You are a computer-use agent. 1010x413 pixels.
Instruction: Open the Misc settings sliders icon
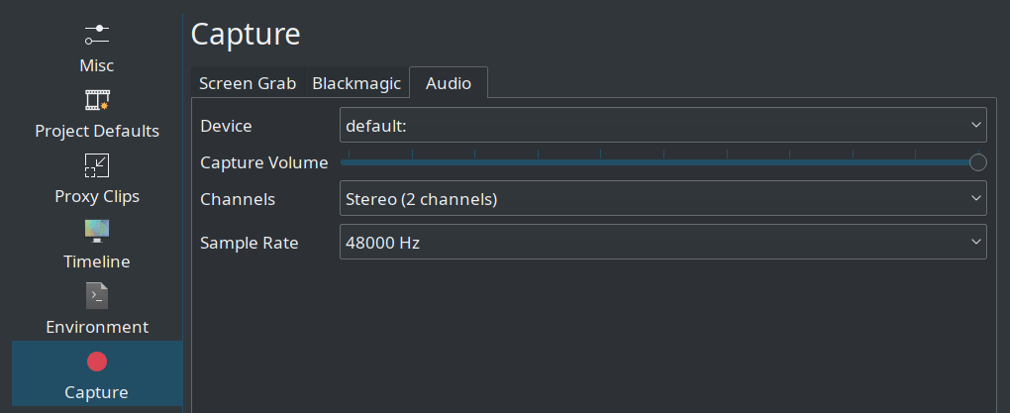pyautogui.click(x=97, y=35)
